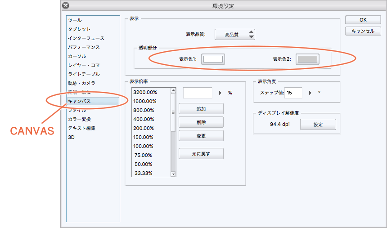Close the 環境設定 dialog with the X icon
387x228 pixels.
[x=66, y=6]
